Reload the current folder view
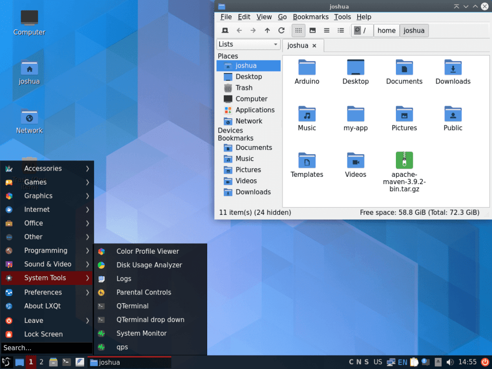 281,30
